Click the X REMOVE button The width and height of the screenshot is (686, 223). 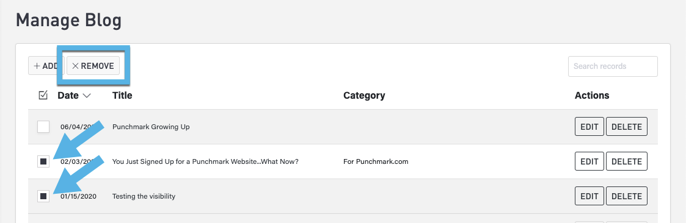pos(93,66)
